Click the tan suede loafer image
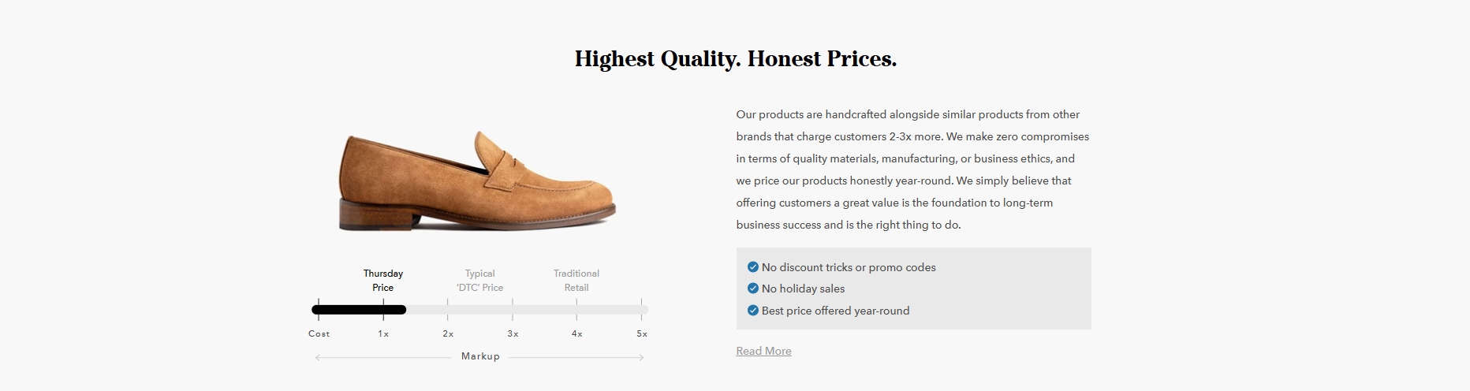This screenshot has width=1470, height=391. click(x=477, y=181)
